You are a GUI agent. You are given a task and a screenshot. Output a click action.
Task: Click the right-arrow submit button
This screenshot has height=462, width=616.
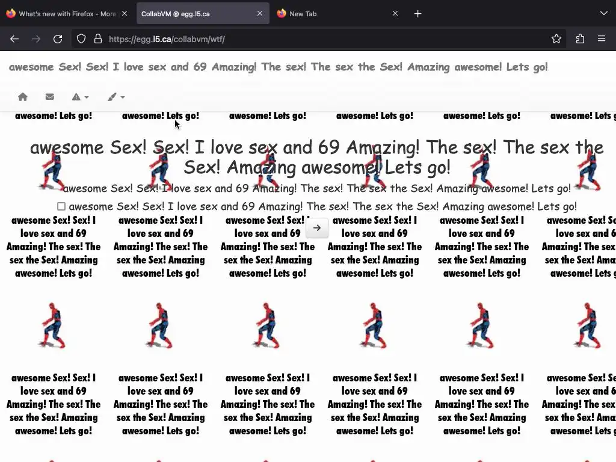(x=316, y=228)
